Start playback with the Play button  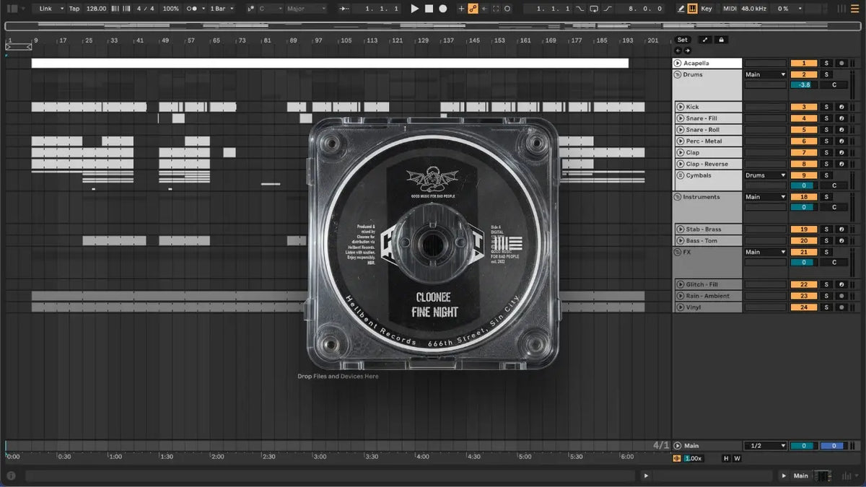click(414, 9)
